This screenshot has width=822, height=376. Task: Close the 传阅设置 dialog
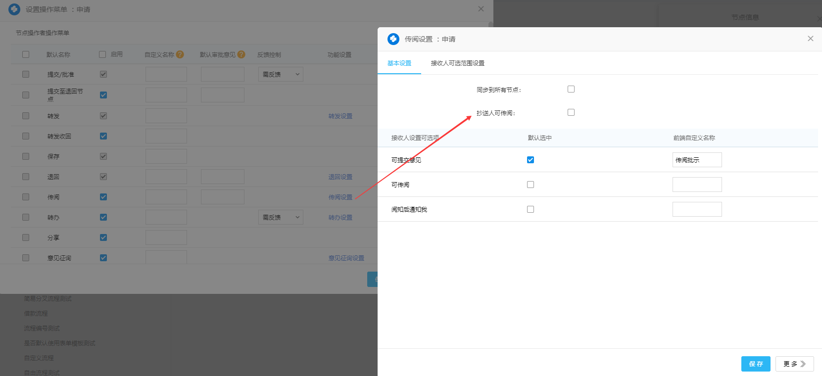810,39
